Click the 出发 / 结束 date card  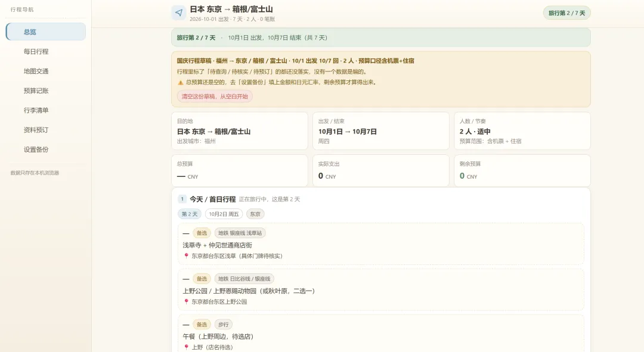point(380,131)
